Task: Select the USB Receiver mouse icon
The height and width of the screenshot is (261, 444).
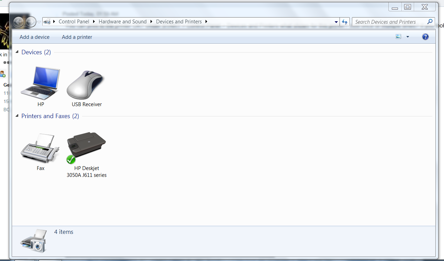Action: (x=85, y=85)
